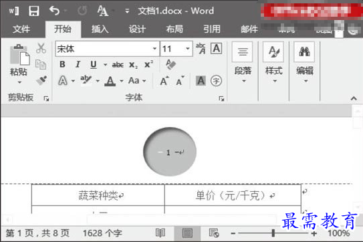Click the enclosed character 字 icon
Viewport: 363px width, 242px height.
point(216,81)
